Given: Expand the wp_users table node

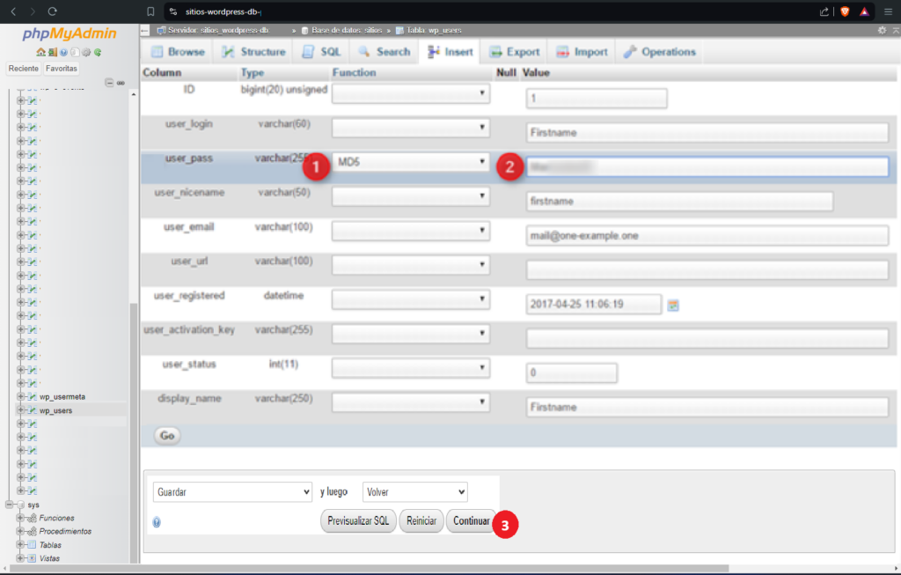Looking at the screenshot, I should pos(21,410).
